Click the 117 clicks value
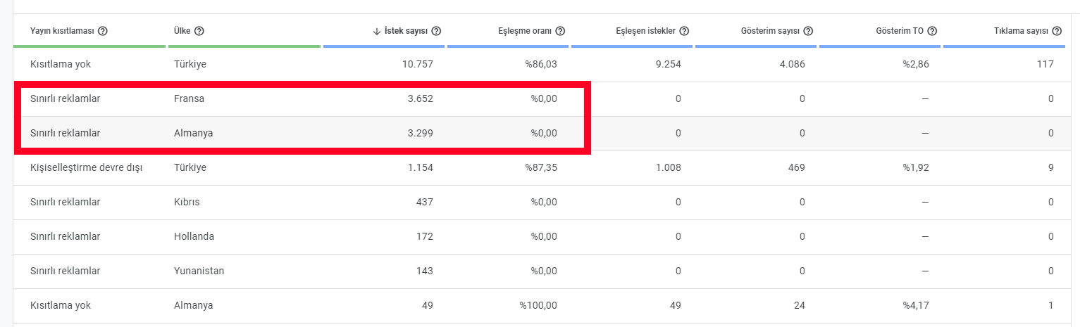The image size is (1080, 327). 1045,64
